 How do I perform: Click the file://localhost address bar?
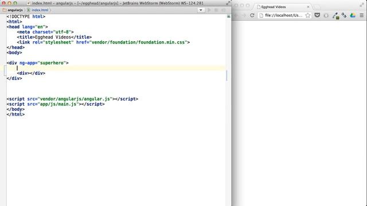[284, 15]
